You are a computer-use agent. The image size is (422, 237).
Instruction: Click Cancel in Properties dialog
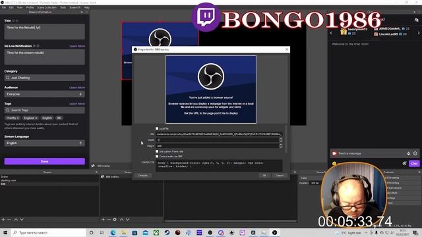pyautogui.click(x=280, y=176)
